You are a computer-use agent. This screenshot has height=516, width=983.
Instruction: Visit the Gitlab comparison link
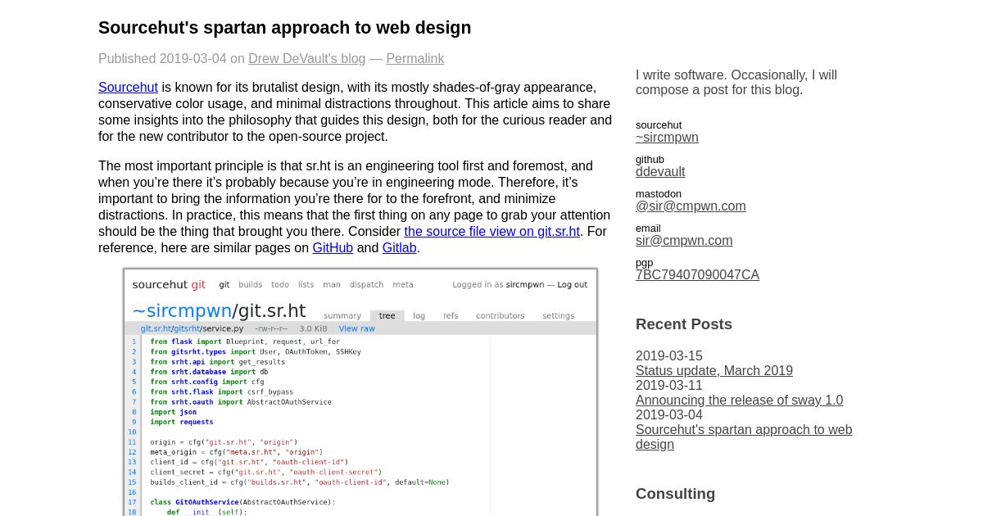coord(400,248)
